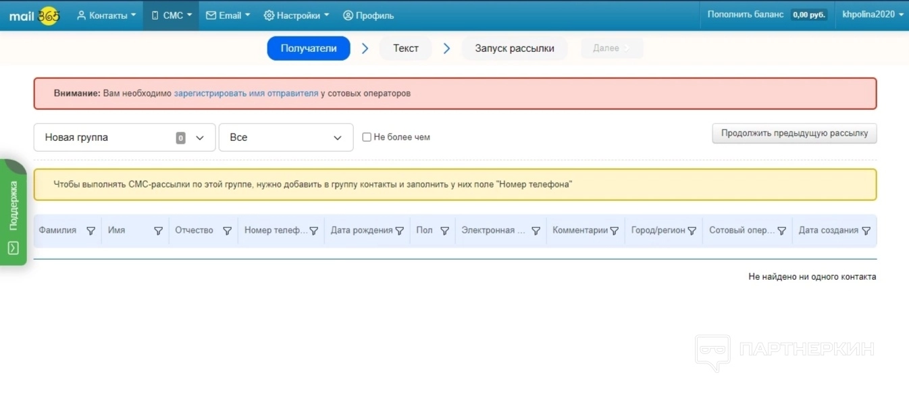
Task: Click filter icon in Имя column
Action: click(x=158, y=231)
